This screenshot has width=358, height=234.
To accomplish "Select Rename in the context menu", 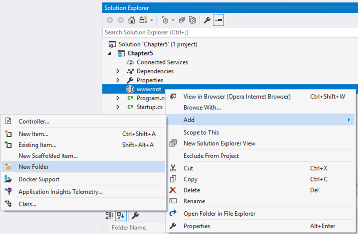I will [194, 201].
